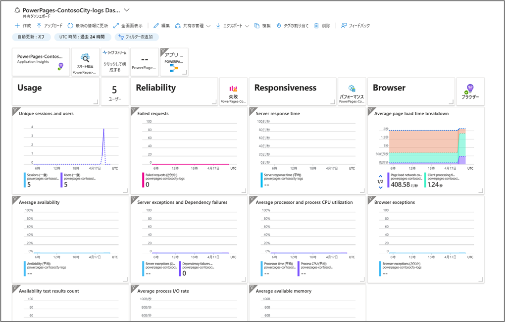Click the フィルターの追加 add filter button
Image resolution: width=505 pixels, height=322 pixels.
(x=137, y=37)
